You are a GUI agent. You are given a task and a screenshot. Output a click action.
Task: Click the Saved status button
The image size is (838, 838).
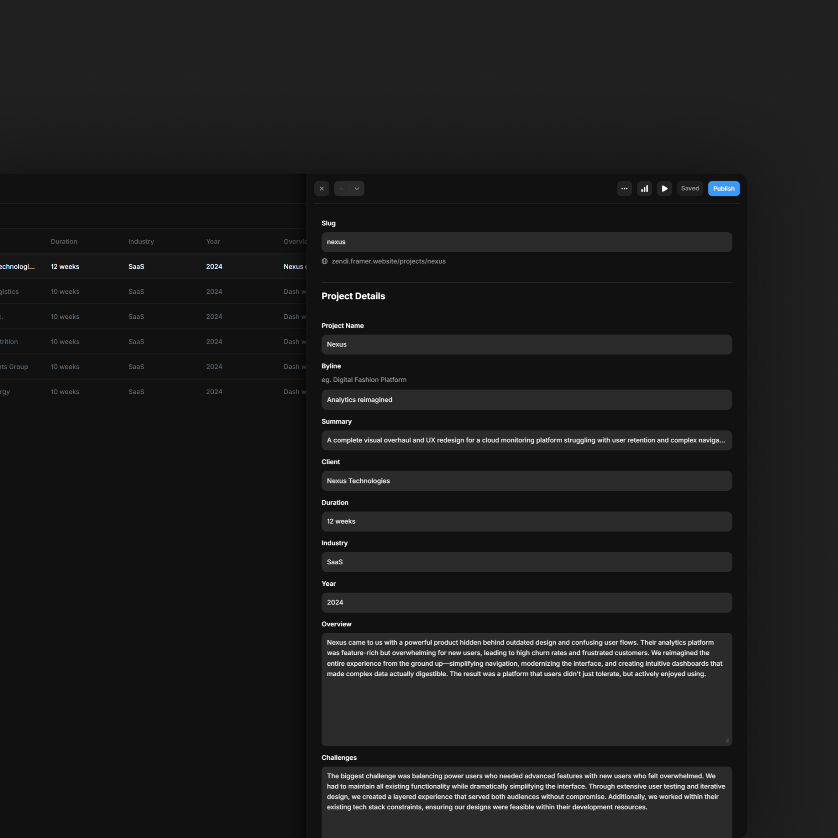[690, 189]
